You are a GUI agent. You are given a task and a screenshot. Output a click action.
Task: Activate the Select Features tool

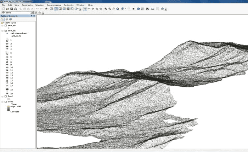tap(123, 9)
